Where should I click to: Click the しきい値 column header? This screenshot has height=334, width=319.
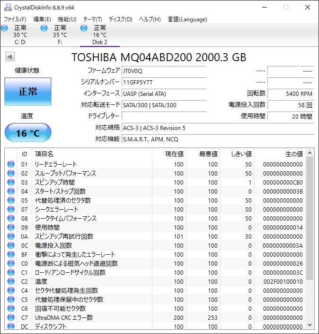point(238,154)
